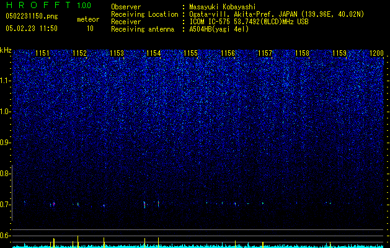Click the HROFFT title text
Screen dimensions: 390x248
point(38,5)
